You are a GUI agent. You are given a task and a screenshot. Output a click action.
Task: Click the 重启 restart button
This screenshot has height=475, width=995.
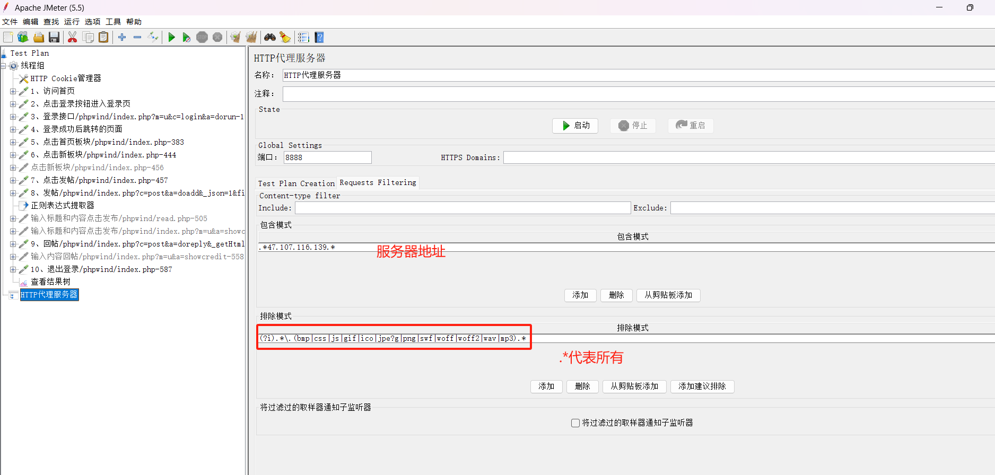point(691,126)
